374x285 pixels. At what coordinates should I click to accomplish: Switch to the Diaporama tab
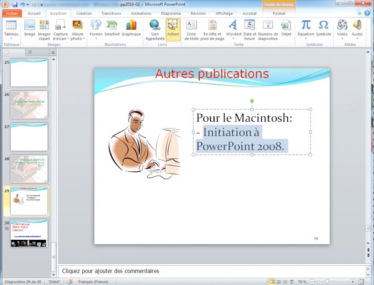pyautogui.click(x=171, y=14)
